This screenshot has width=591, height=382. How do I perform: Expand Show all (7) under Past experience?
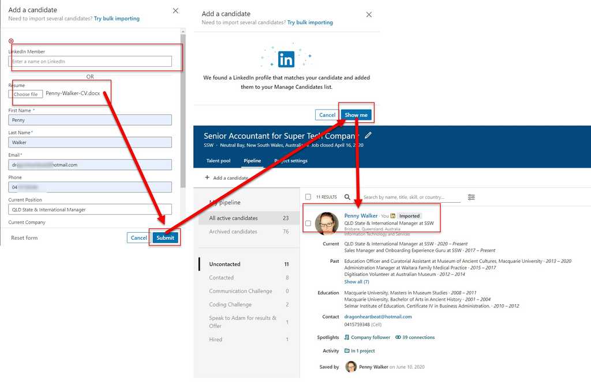[358, 281]
